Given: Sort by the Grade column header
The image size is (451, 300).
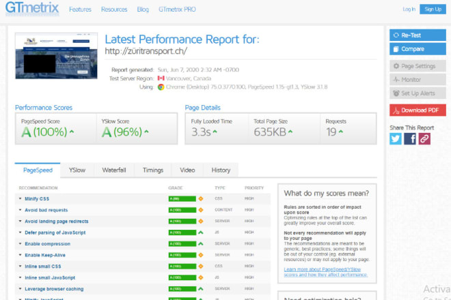Looking at the screenshot, I should (x=176, y=187).
